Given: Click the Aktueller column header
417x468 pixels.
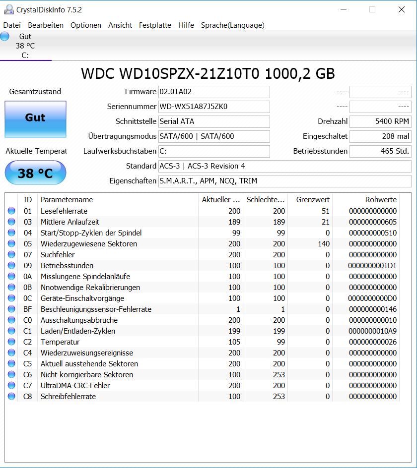Looking at the screenshot, I should pyautogui.click(x=220, y=200).
